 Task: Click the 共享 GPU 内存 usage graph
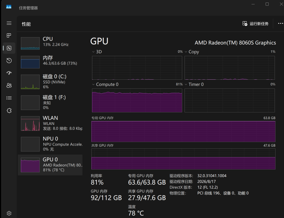click(183, 159)
